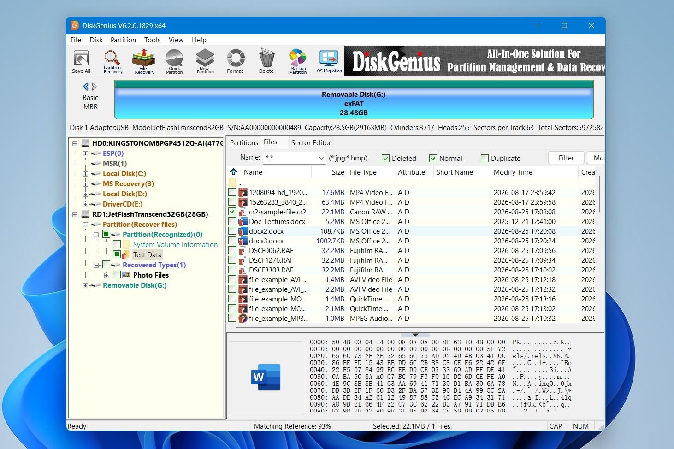Open the Help menu

click(x=199, y=40)
